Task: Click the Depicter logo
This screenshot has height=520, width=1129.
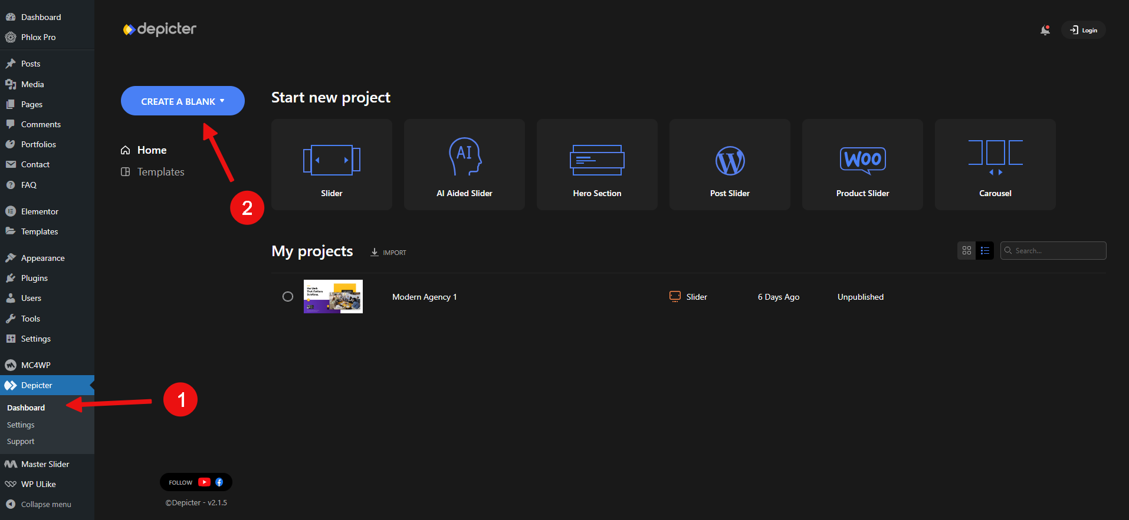Action: coord(159,29)
